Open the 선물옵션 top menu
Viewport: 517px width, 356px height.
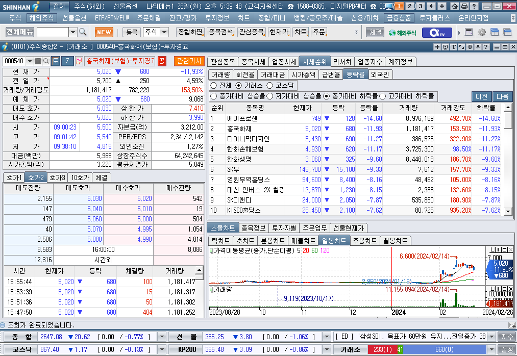coord(74,18)
